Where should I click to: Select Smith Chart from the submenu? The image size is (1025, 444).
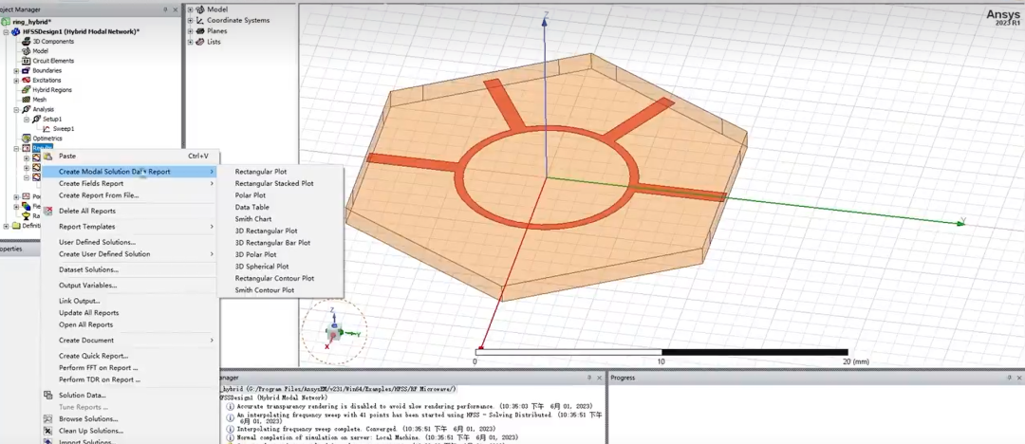[x=252, y=219]
